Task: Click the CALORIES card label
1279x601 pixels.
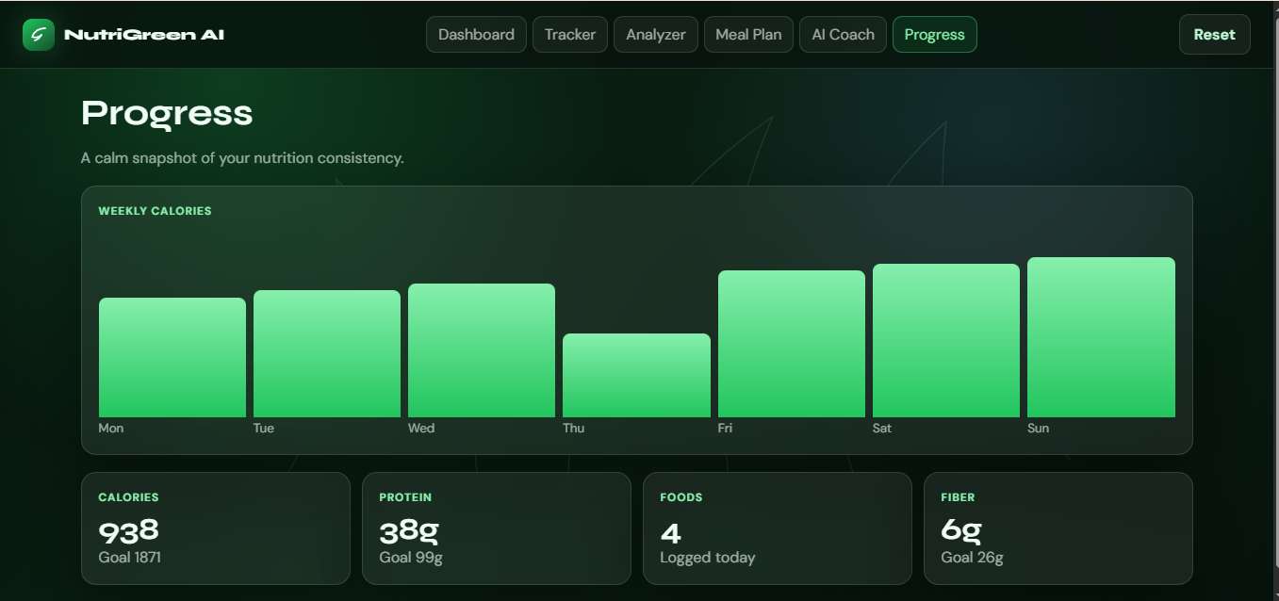Action: point(128,497)
